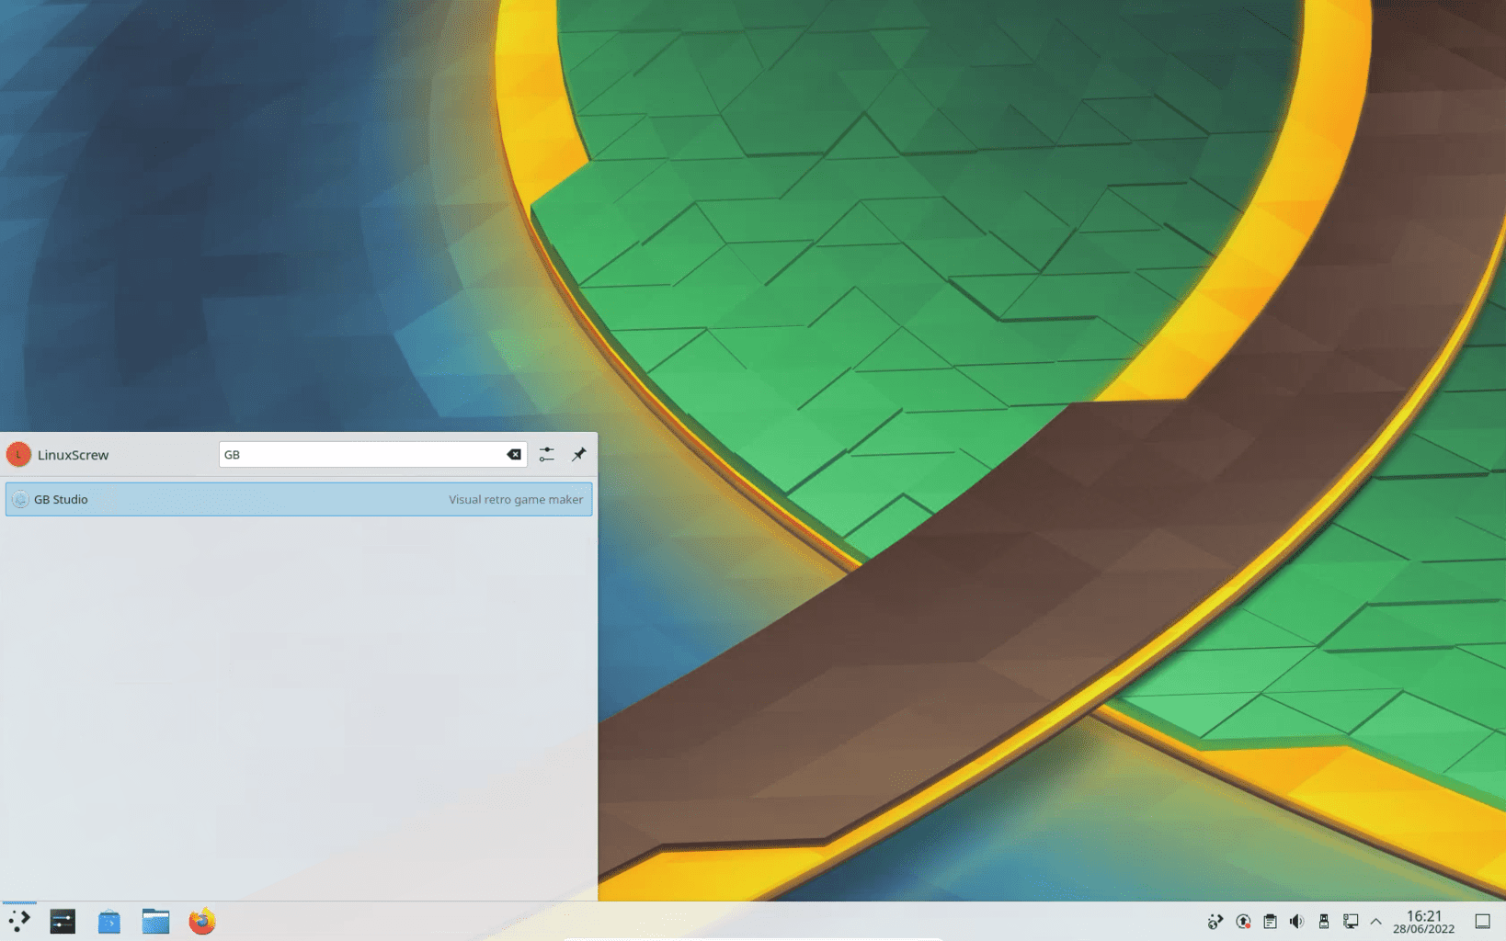Launch Firefox from the taskbar
The image size is (1506, 941).
[x=202, y=921]
